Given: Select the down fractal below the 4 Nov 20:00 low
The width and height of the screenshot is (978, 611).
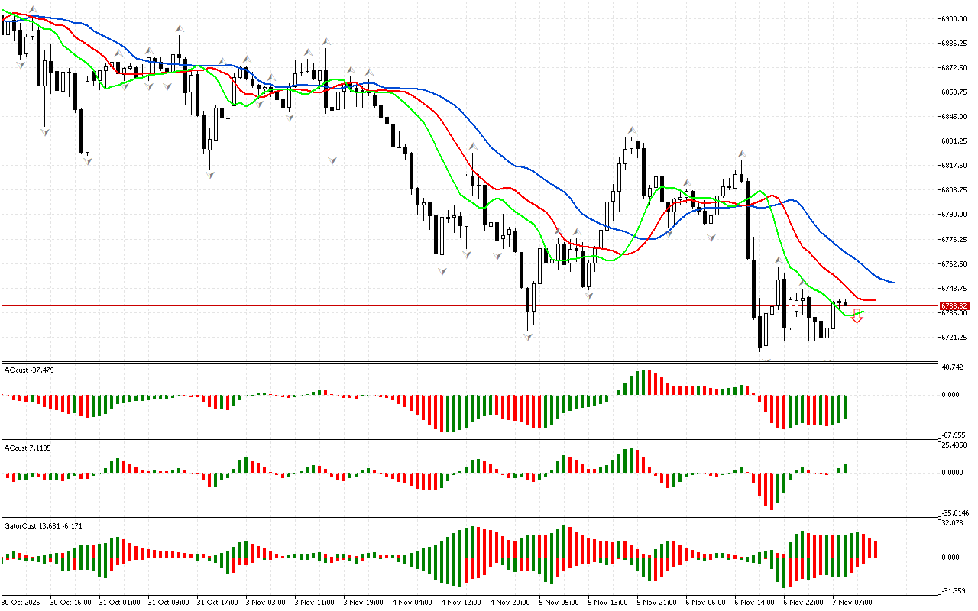Looking at the screenshot, I should [x=528, y=336].
